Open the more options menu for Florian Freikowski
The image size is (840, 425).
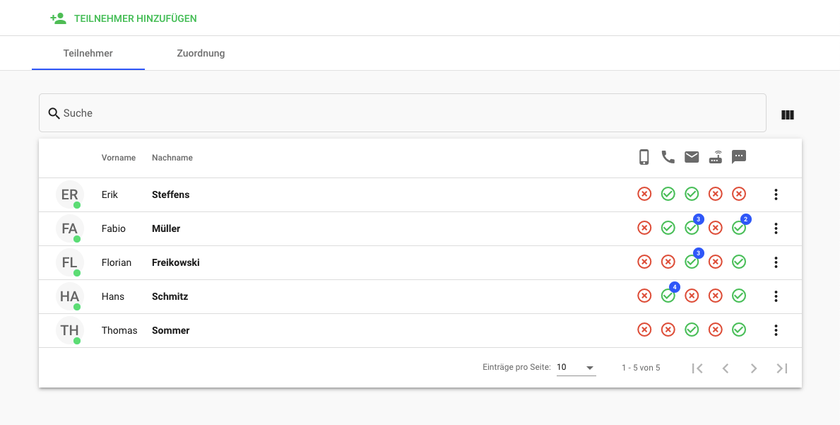[x=776, y=262]
